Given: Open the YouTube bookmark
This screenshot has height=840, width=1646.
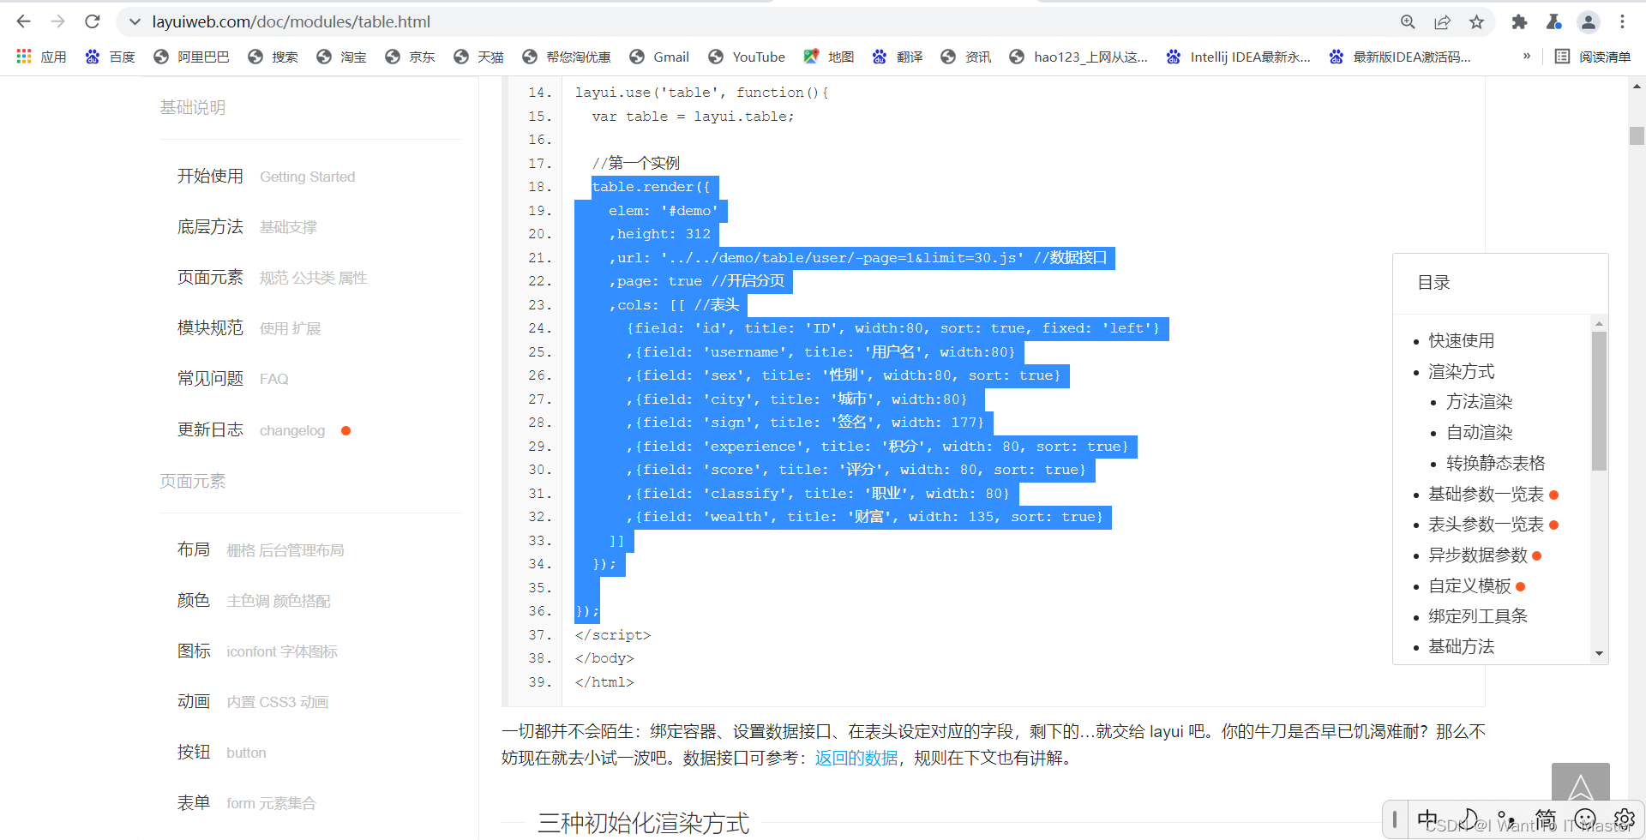Looking at the screenshot, I should 747,57.
